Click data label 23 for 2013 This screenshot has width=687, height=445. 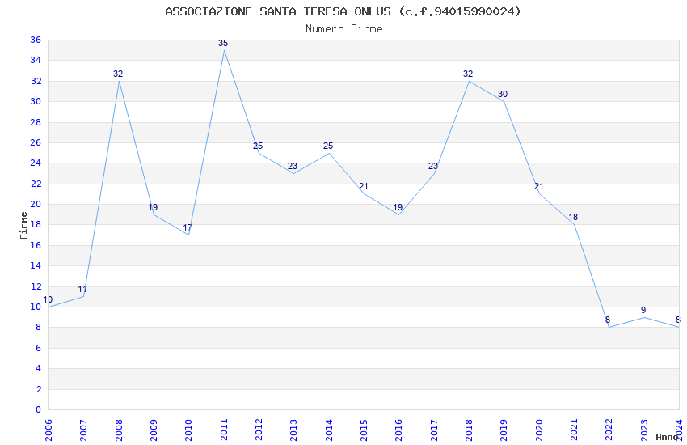click(293, 166)
